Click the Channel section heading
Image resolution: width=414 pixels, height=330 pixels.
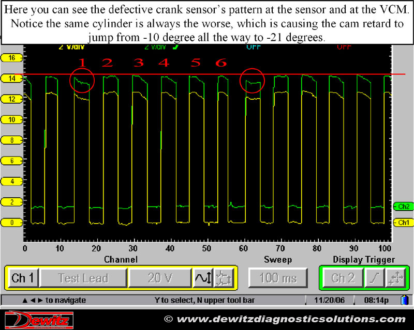(121, 259)
